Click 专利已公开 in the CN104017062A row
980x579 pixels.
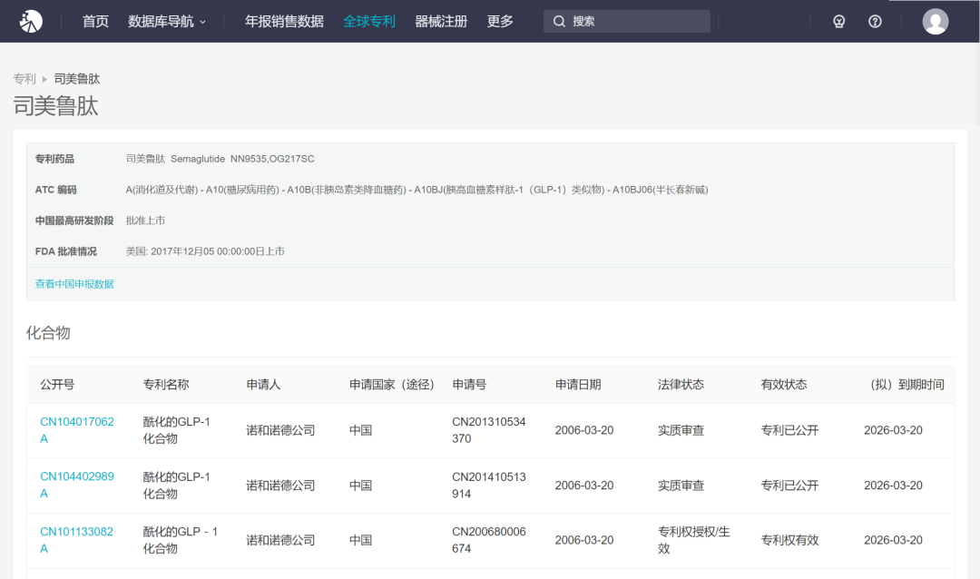[789, 430]
